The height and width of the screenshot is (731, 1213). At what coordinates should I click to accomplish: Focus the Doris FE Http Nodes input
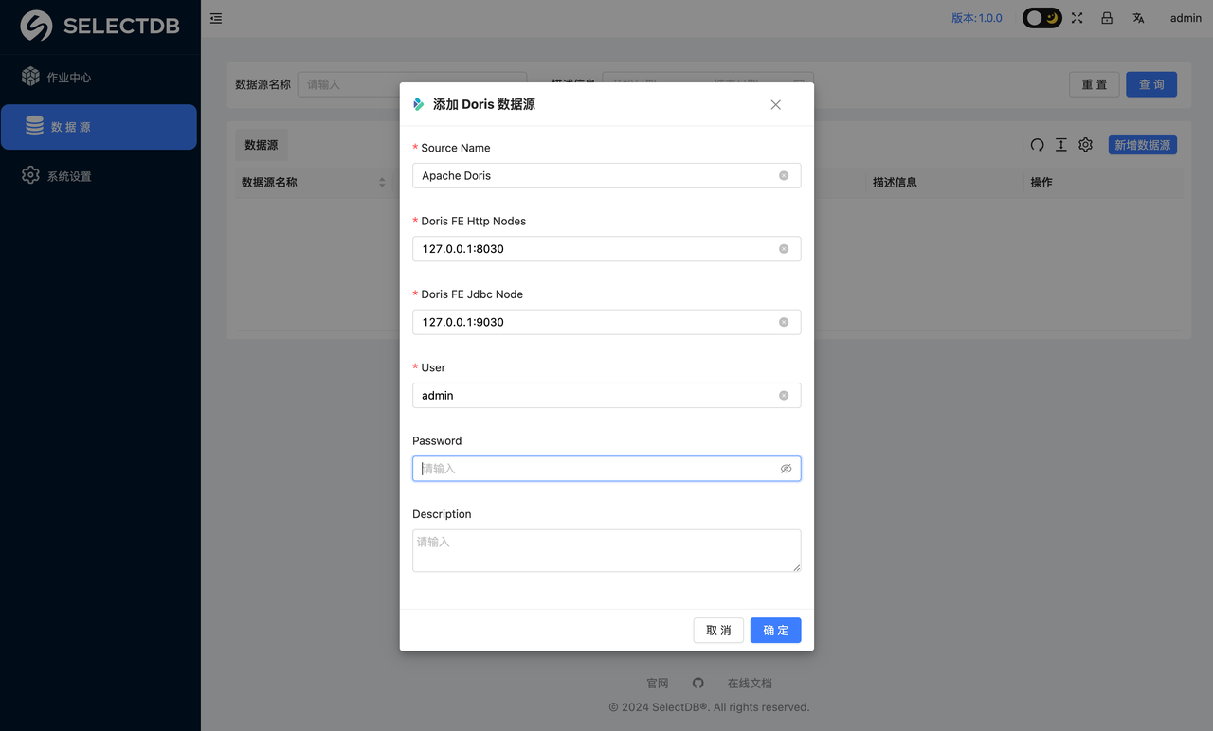[606, 249]
